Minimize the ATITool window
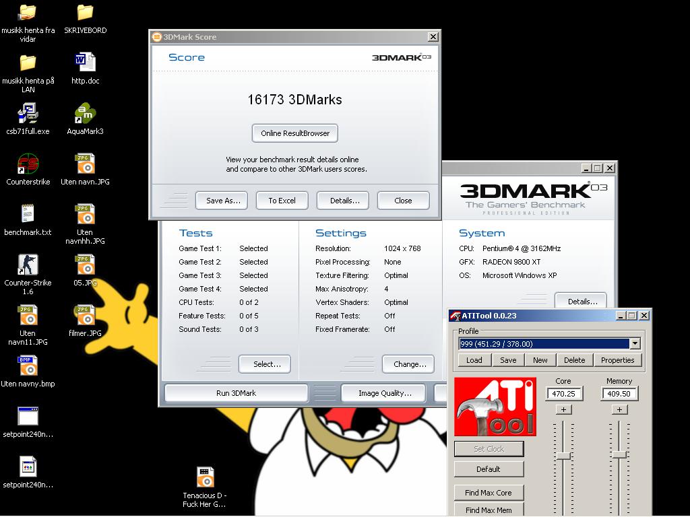This screenshot has height=517, width=690. [621, 316]
